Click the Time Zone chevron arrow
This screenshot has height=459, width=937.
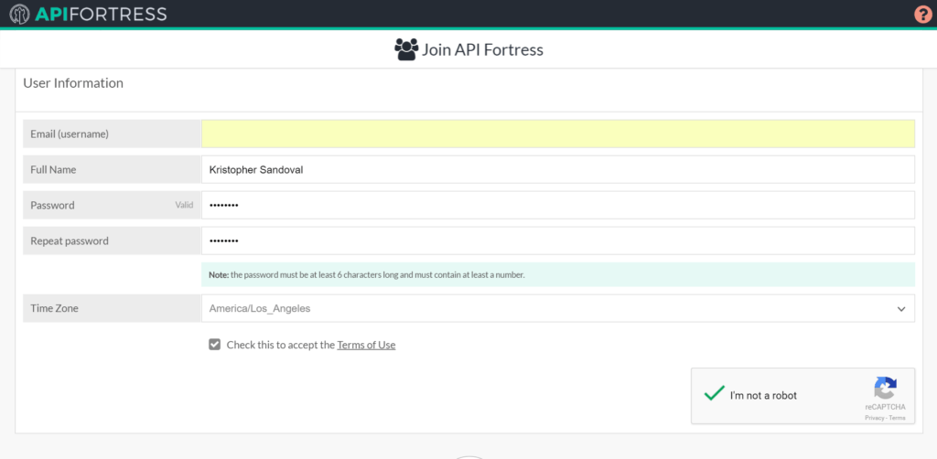pyautogui.click(x=901, y=309)
